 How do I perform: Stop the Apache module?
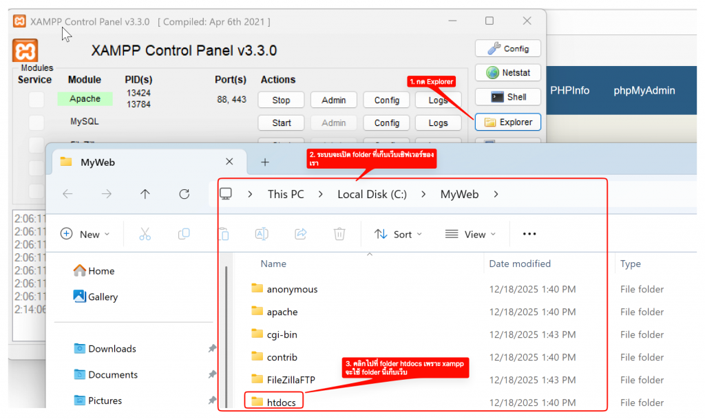[x=281, y=100]
